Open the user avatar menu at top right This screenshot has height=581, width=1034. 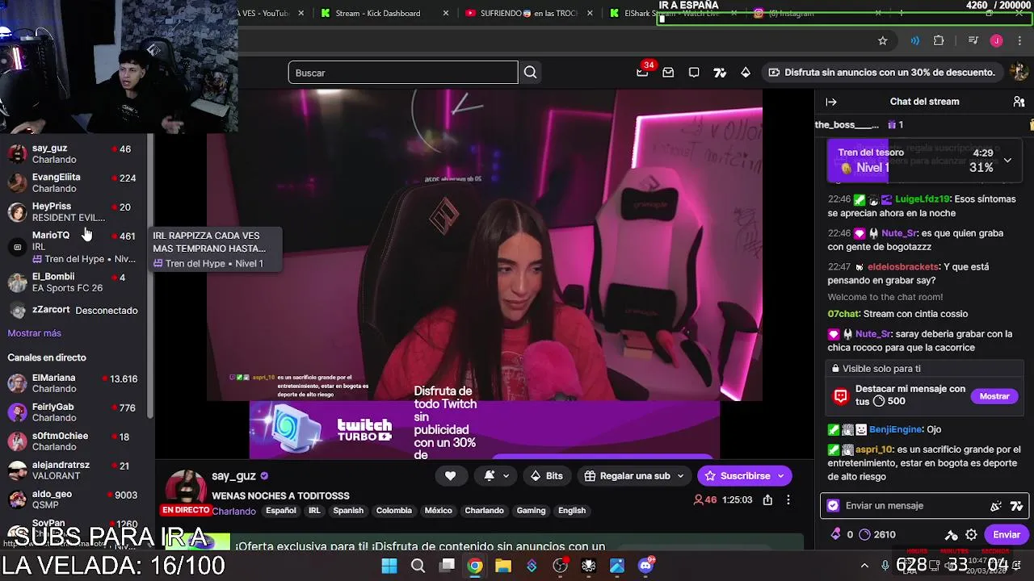[x=1019, y=72]
